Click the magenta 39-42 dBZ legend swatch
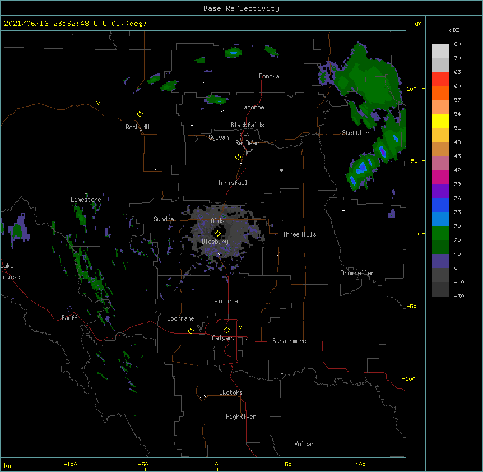483x472 pixels. (x=440, y=177)
